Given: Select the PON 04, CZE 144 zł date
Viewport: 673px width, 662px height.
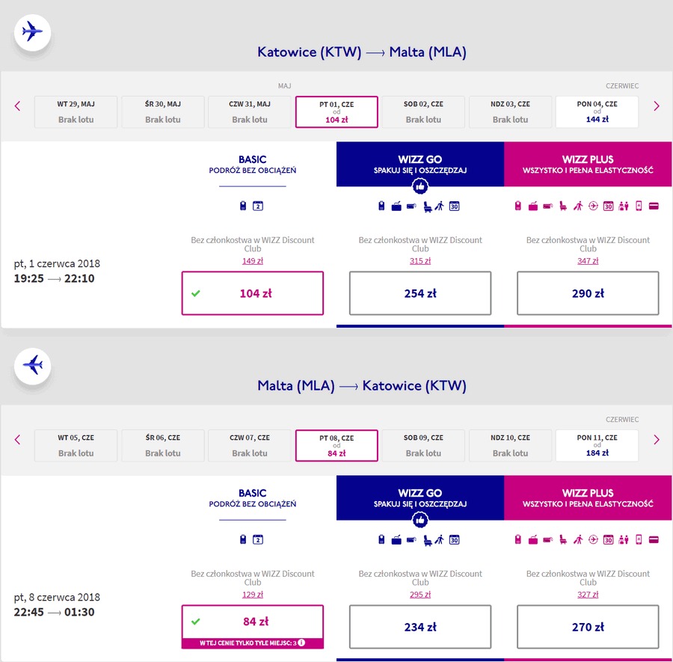Looking at the screenshot, I should point(597,111).
